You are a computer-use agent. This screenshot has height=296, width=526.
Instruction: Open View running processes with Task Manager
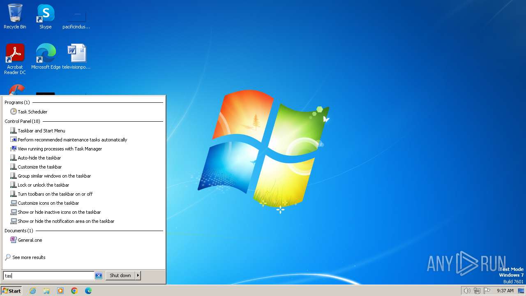coord(60,149)
